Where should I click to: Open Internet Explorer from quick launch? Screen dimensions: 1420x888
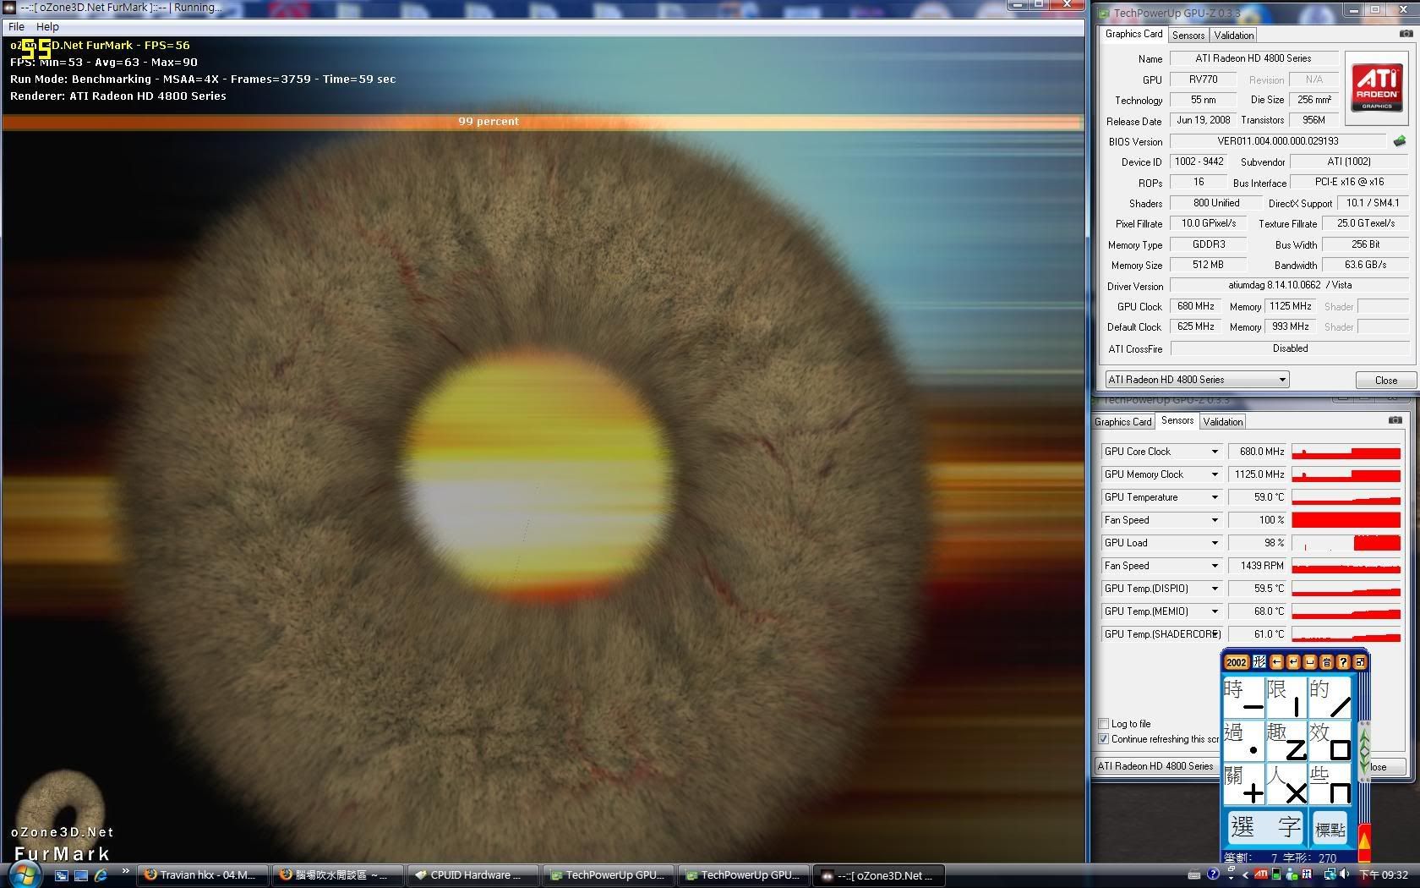[x=100, y=875]
